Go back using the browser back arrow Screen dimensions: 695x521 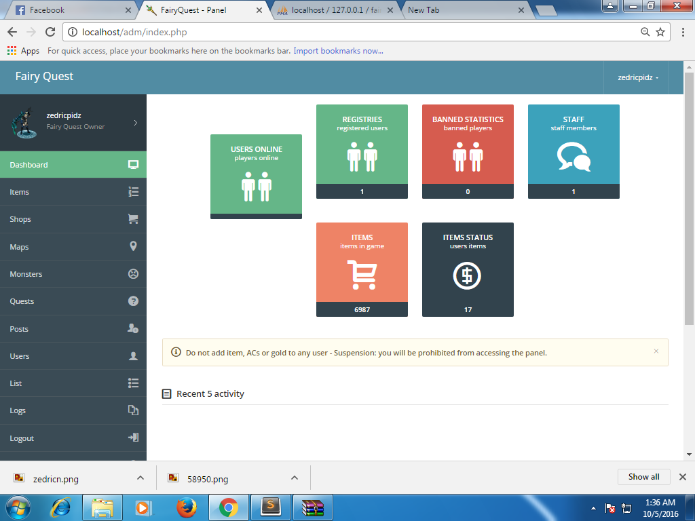pyautogui.click(x=12, y=32)
